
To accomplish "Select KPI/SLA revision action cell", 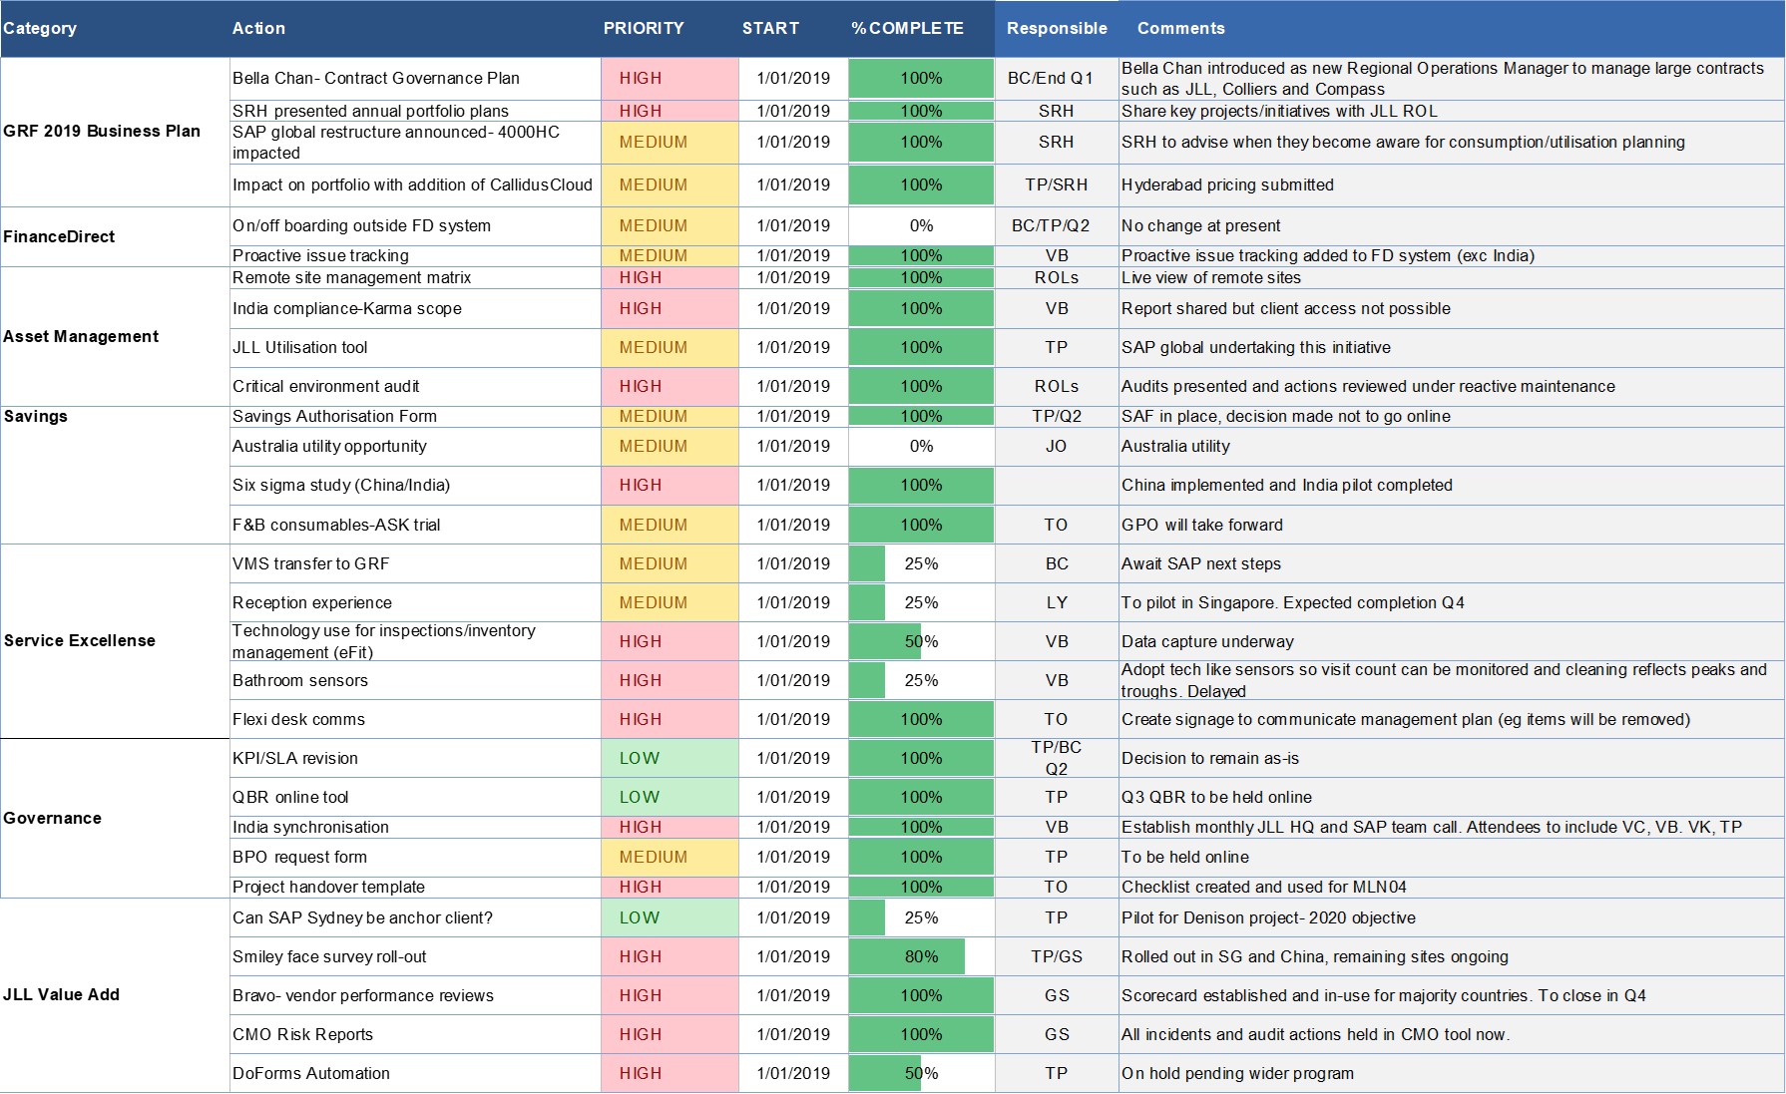I will [x=415, y=758].
